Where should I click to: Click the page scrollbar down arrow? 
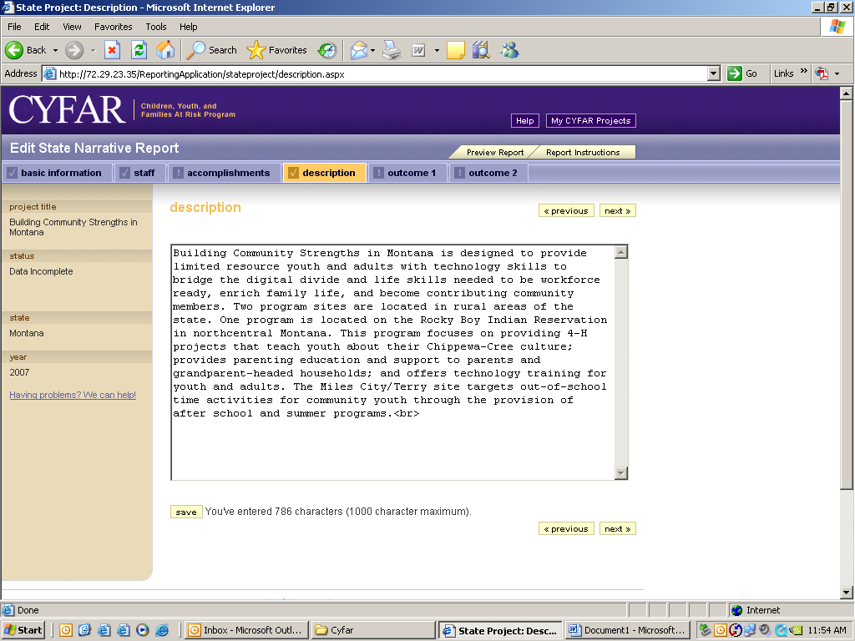[846, 592]
